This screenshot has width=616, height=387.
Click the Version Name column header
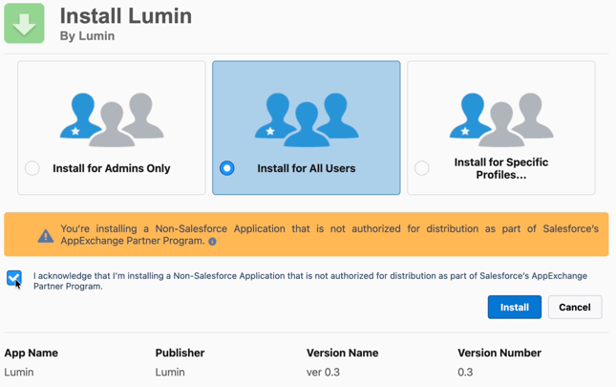pyautogui.click(x=343, y=353)
